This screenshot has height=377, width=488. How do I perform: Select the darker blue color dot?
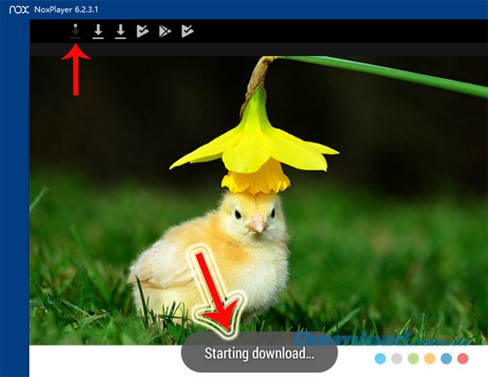coord(446,359)
